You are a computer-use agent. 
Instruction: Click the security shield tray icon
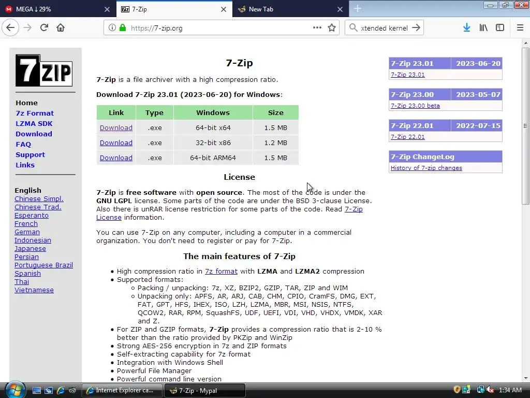tap(457, 390)
